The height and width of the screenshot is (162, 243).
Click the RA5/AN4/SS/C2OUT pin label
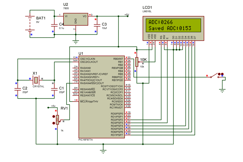92,83
